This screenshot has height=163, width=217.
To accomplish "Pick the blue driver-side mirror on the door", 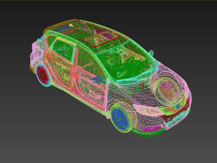I will pyautogui.click(x=97, y=79).
